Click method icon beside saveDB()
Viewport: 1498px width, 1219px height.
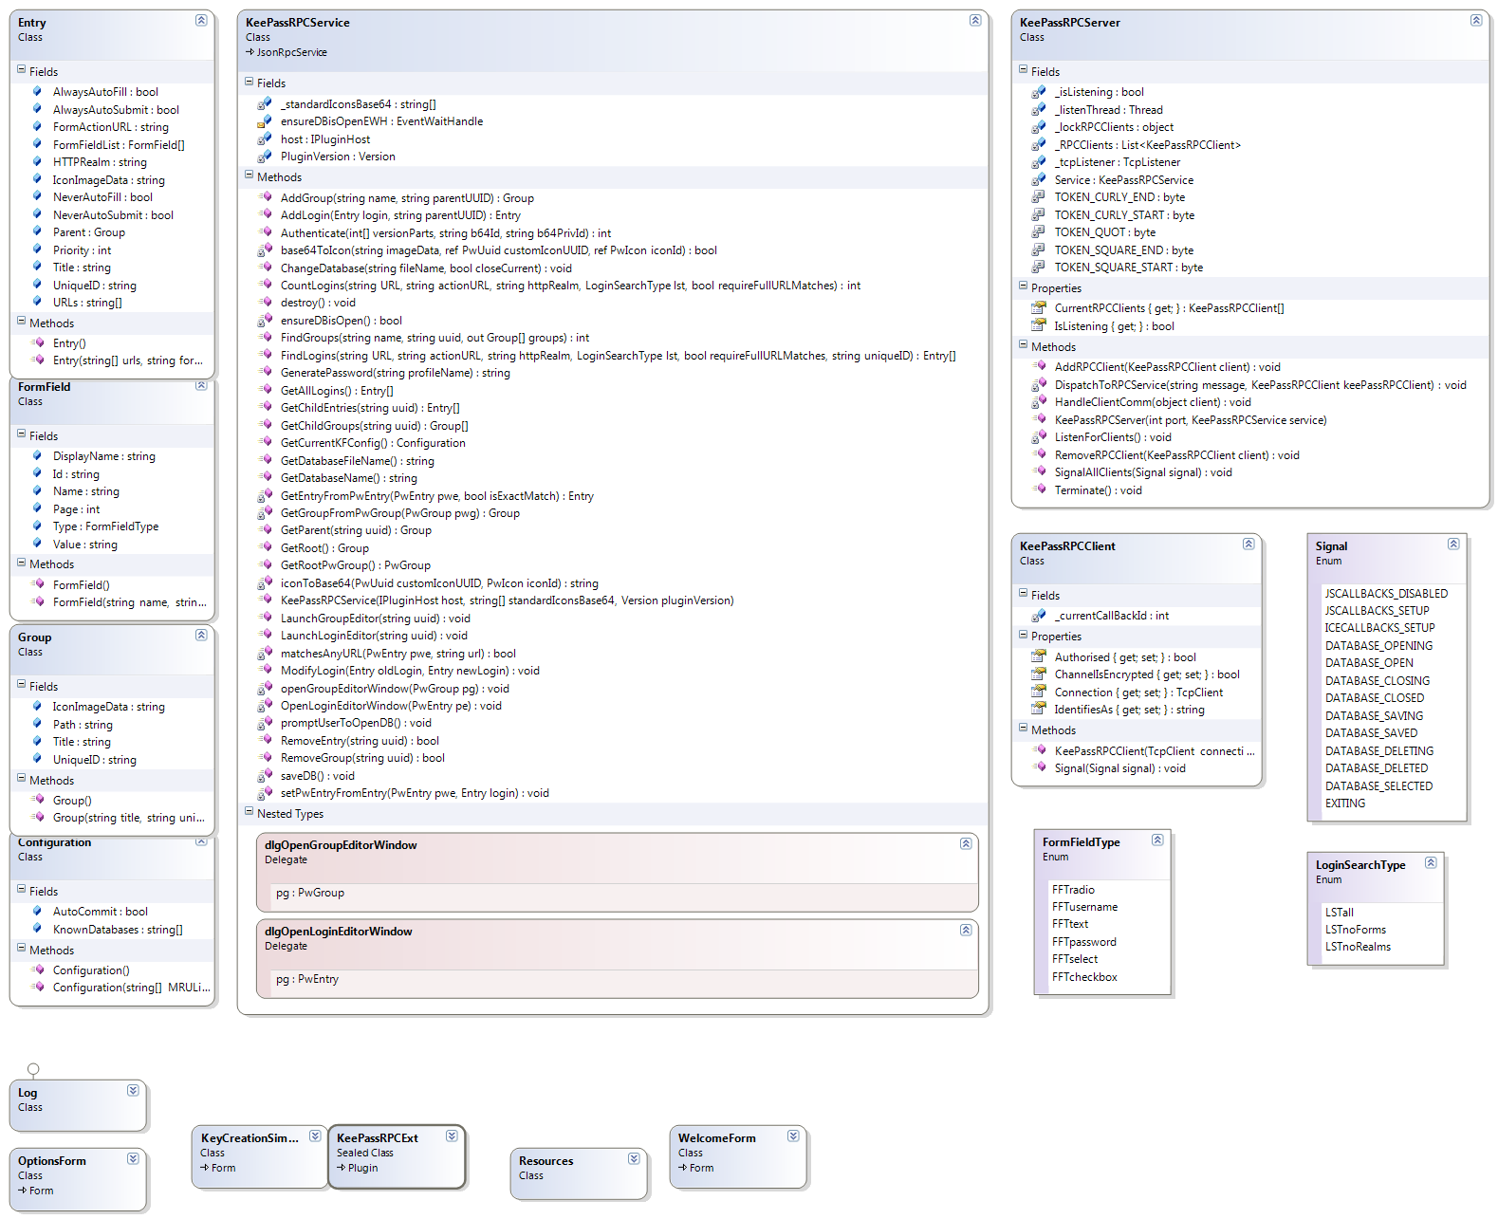tap(265, 776)
